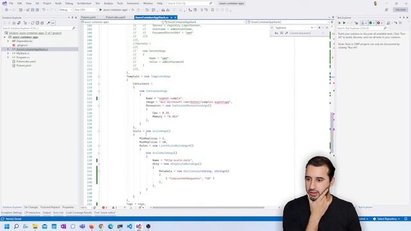Open the Debug menu

tap(69, 3)
